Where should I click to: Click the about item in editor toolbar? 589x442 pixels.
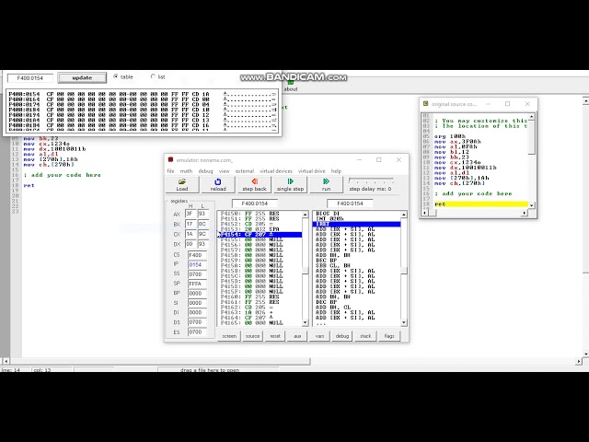291,86
